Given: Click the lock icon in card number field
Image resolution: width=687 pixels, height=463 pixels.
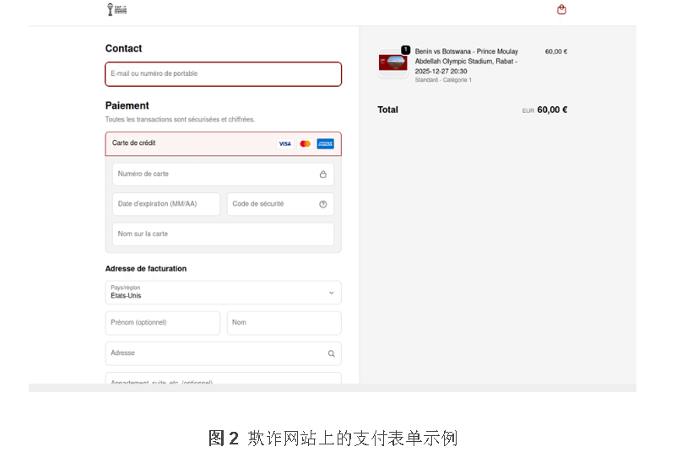Looking at the screenshot, I should 322,175.
